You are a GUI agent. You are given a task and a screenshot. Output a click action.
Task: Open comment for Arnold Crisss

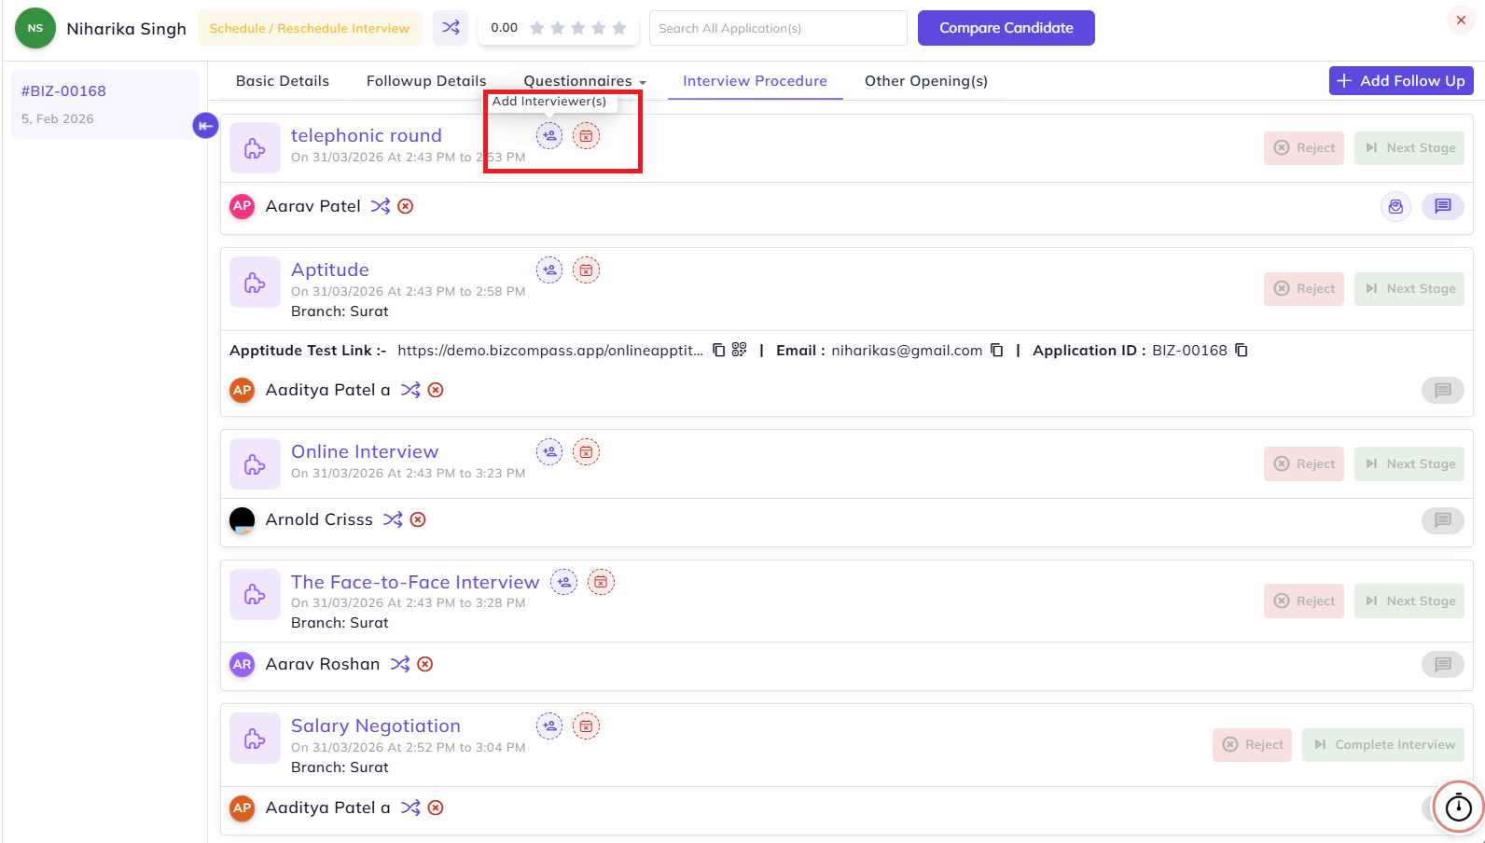pyautogui.click(x=1443, y=520)
